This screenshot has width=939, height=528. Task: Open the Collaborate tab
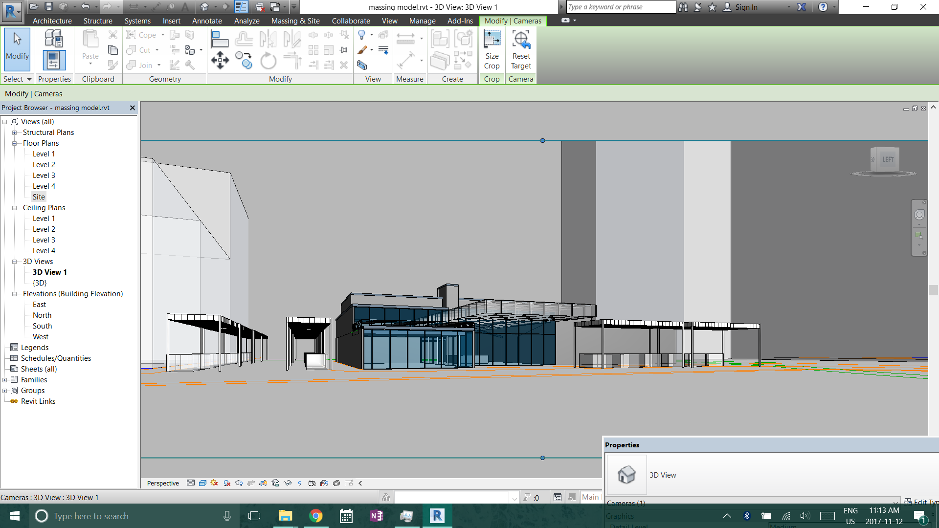(x=351, y=21)
